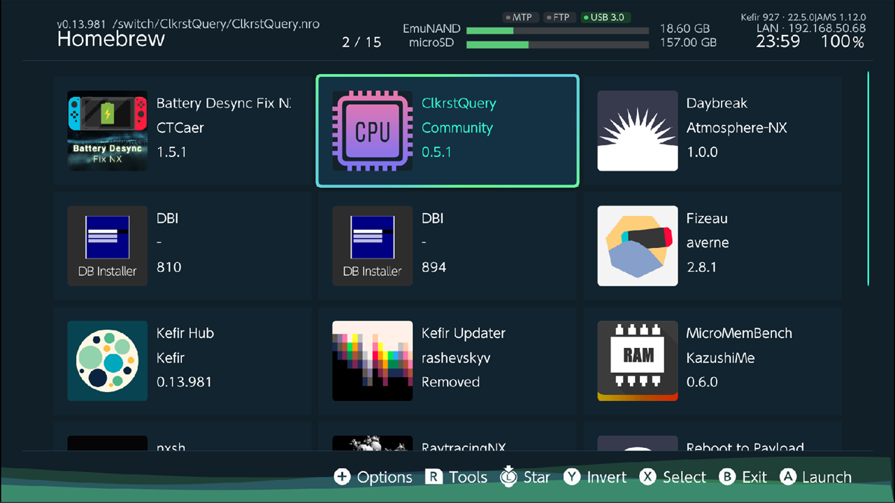This screenshot has height=503, width=895.
Task: Click the B Exit button icon
Action: point(728,477)
